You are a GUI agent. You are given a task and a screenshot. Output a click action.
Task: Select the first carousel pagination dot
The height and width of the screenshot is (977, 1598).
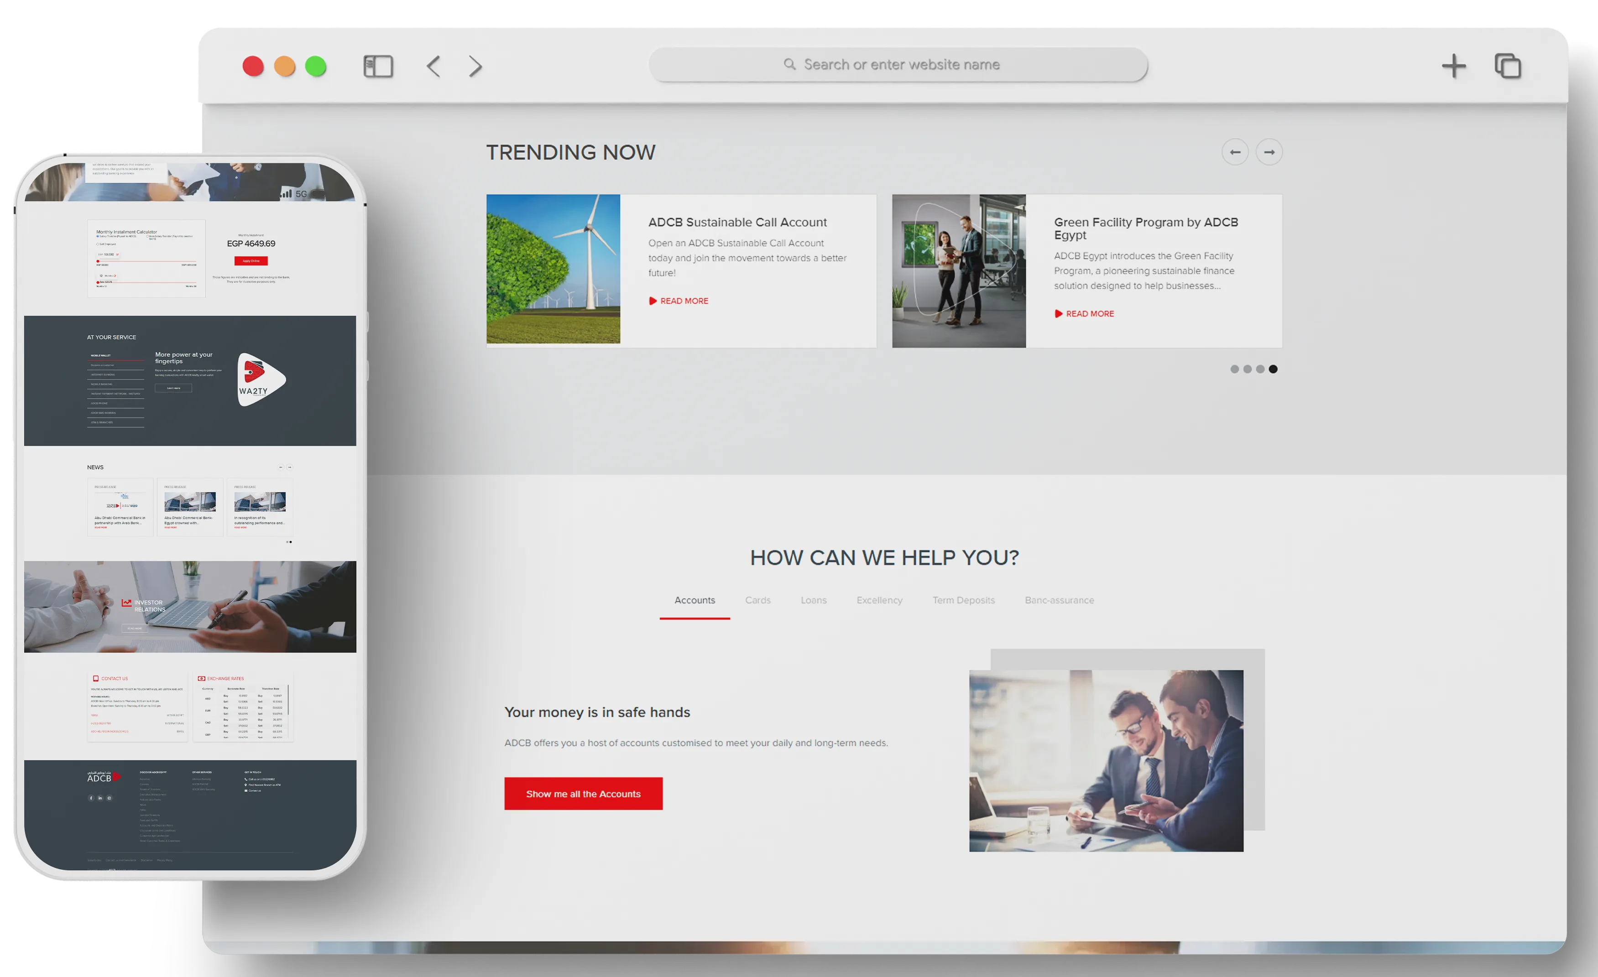coord(1234,369)
